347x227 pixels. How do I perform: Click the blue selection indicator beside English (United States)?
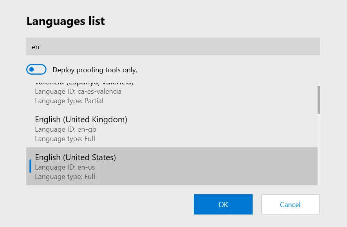(30, 166)
